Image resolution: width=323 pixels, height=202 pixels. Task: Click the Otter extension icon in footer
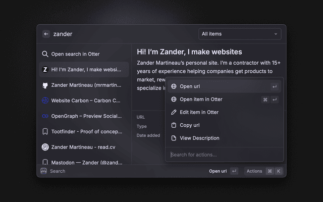[43, 171]
